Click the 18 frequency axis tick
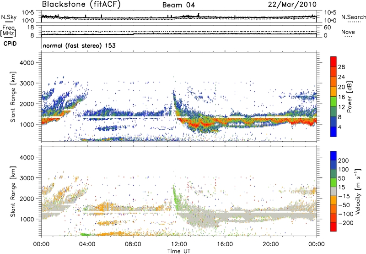The height and width of the screenshot is (254, 366). click(x=31, y=28)
